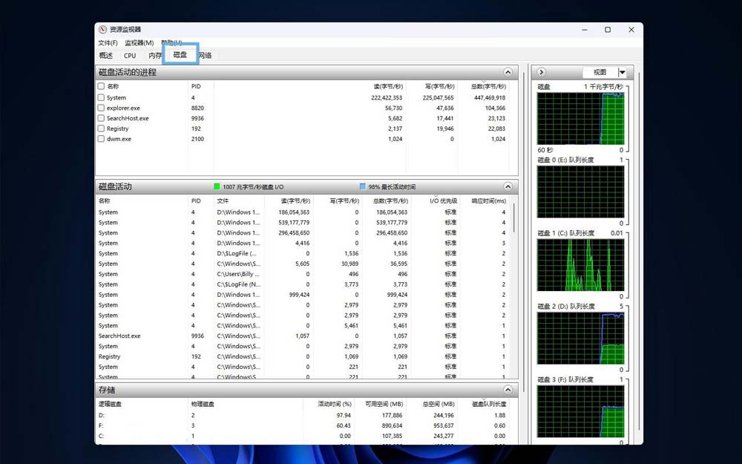Screen dimensions: 742x464
Task: Open the 文件(F) menu
Action: pyautogui.click(x=108, y=43)
